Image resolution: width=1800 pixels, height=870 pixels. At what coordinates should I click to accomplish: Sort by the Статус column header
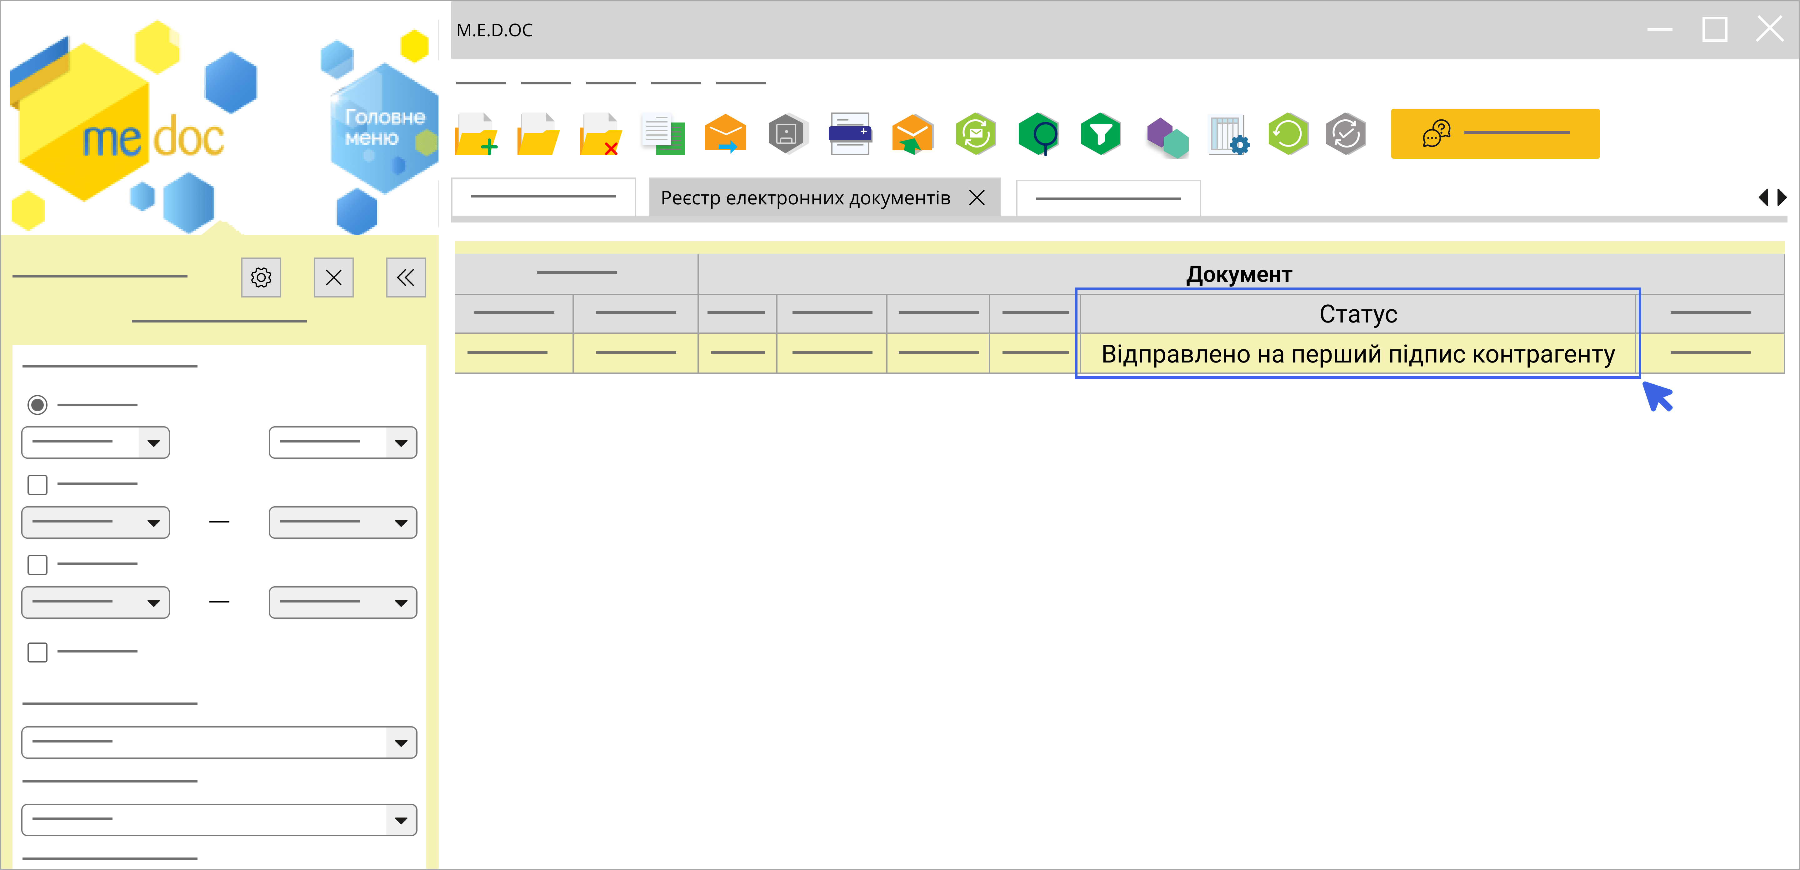point(1358,314)
